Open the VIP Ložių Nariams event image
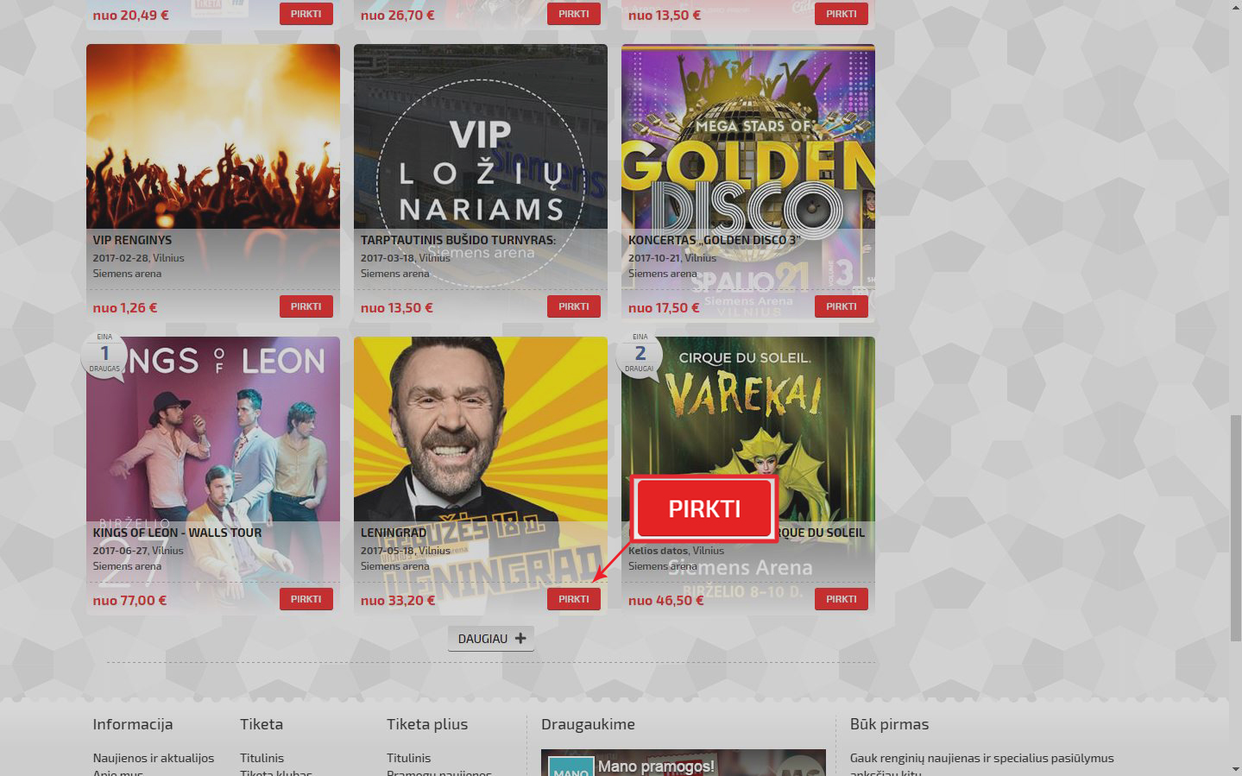1242x776 pixels. (481, 136)
